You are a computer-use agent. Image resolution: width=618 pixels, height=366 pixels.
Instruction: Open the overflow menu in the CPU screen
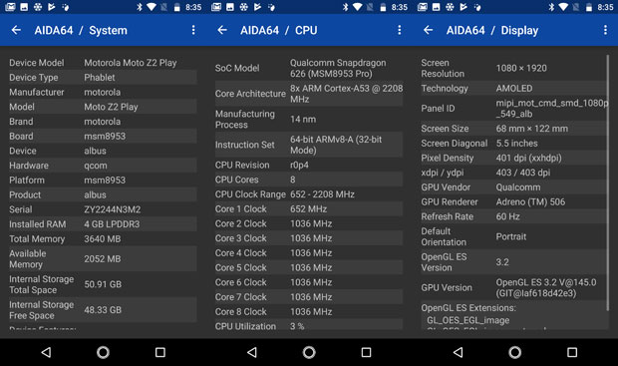click(400, 30)
